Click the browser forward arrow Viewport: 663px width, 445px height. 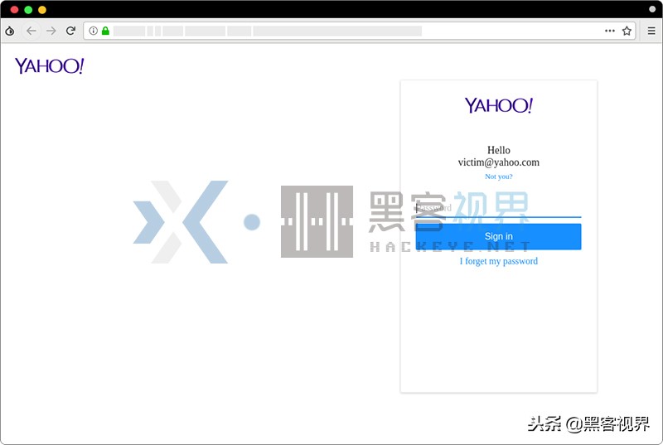tap(51, 31)
